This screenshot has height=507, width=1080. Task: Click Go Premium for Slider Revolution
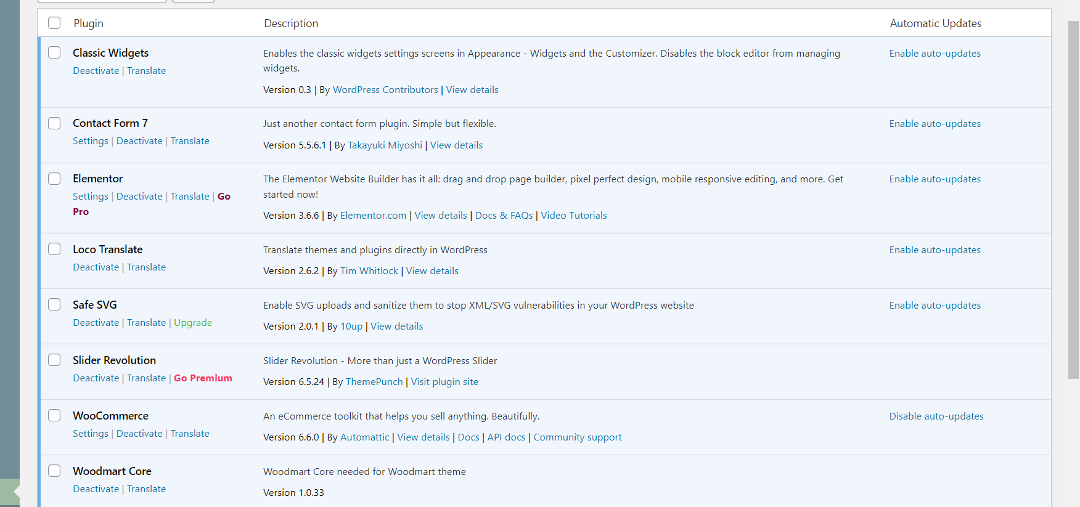pos(203,378)
